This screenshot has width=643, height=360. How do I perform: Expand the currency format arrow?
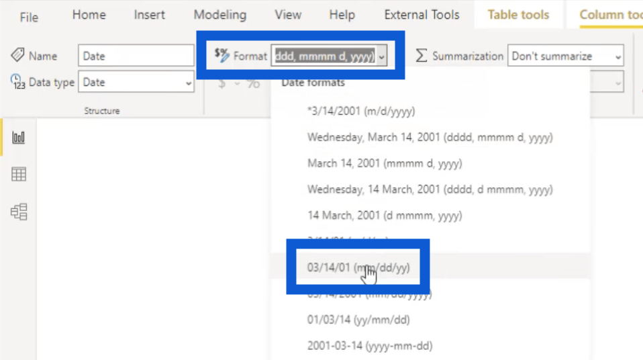237,84
